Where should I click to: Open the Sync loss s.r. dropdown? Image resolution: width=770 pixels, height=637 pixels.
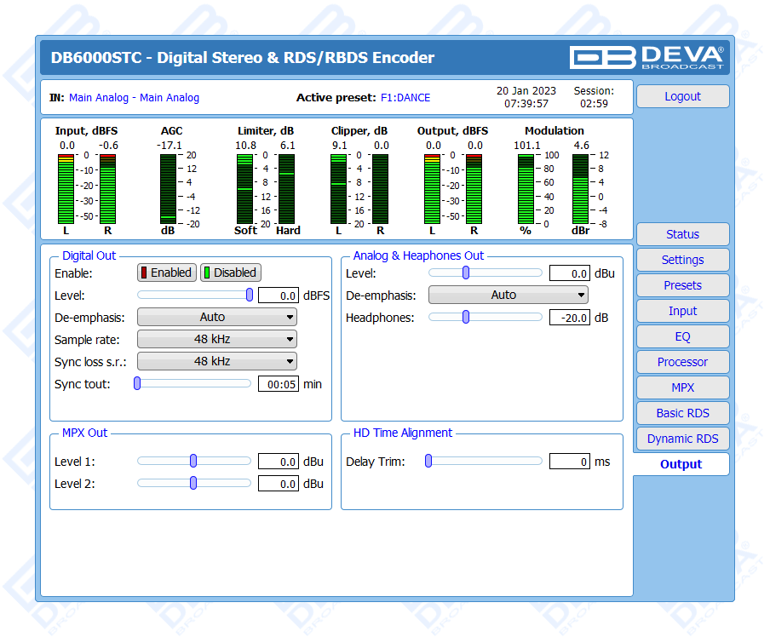coord(217,361)
